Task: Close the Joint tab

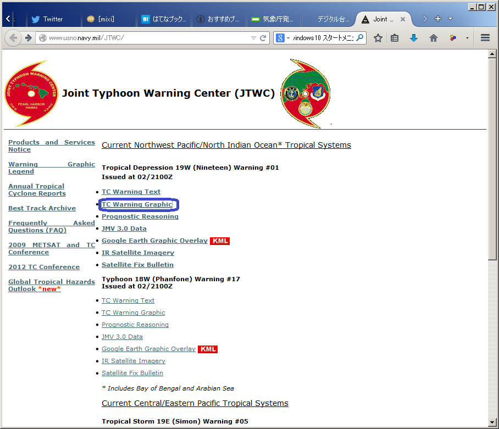Action: click(x=403, y=19)
